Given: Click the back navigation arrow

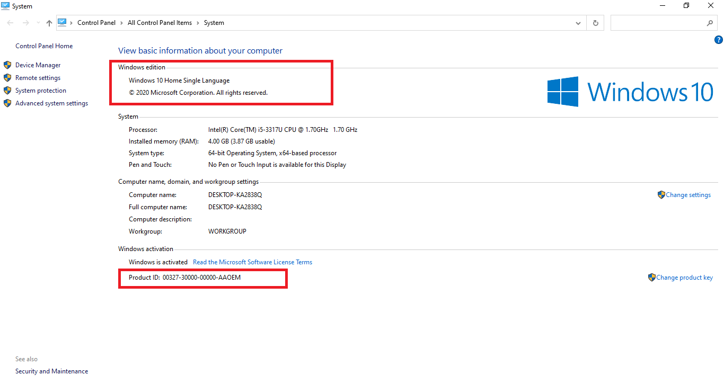Looking at the screenshot, I should tap(11, 23).
